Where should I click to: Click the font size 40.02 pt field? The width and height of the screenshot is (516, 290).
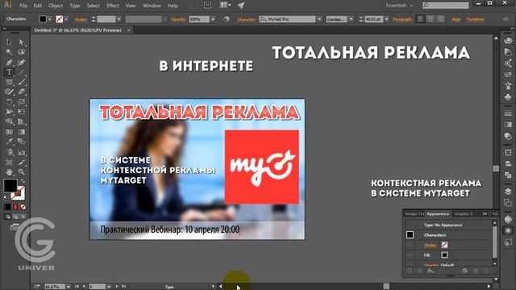[374, 19]
